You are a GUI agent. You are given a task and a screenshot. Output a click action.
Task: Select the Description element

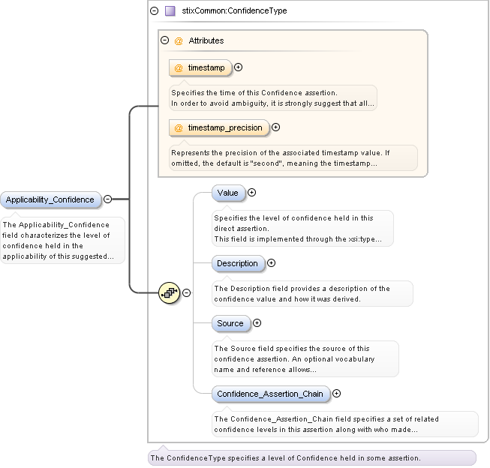coord(239,263)
